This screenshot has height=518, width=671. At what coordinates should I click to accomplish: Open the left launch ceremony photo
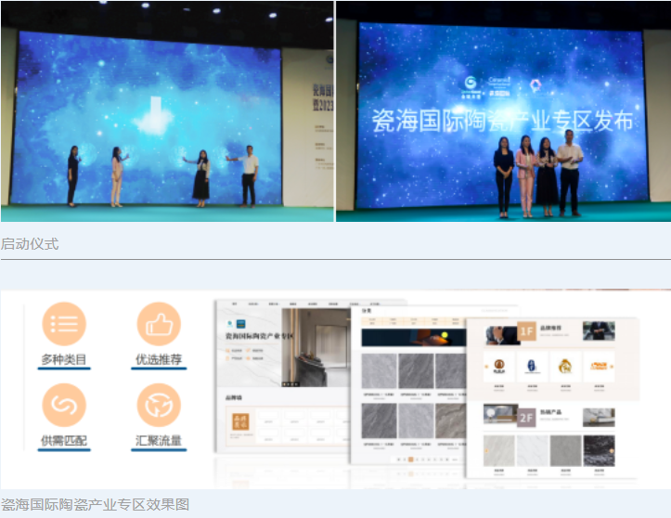(x=167, y=111)
